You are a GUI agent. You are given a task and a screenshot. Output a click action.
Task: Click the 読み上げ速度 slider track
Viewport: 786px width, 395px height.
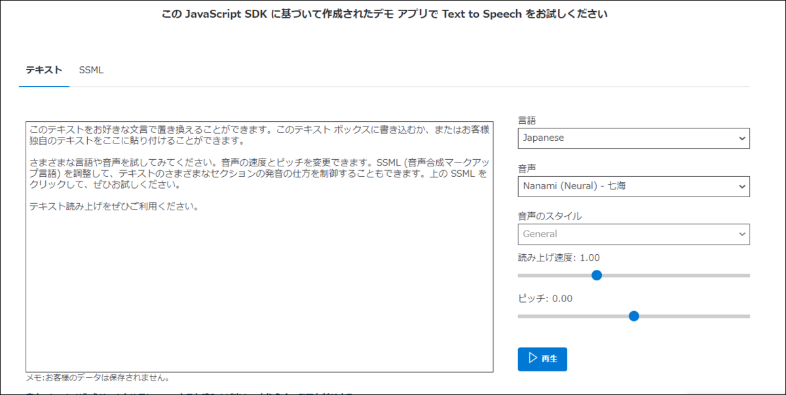tap(688, 275)
